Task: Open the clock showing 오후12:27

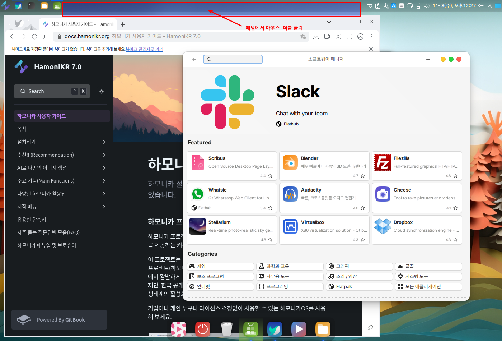Action: (454, 6)
